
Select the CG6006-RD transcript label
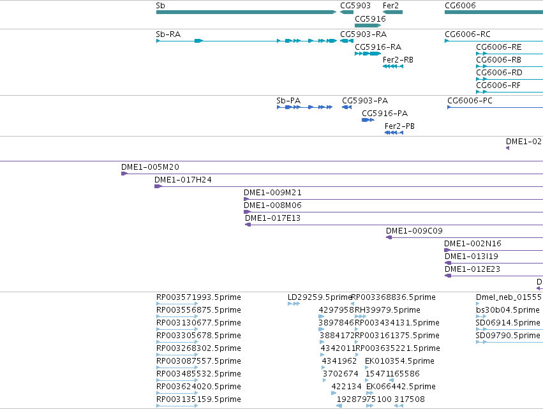click(x=499, y=73)
